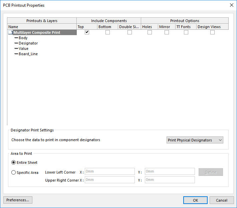The height and width of the screenshot is (208, 237).
Task: Select the Designator layer entry
Action: (28, 43)
